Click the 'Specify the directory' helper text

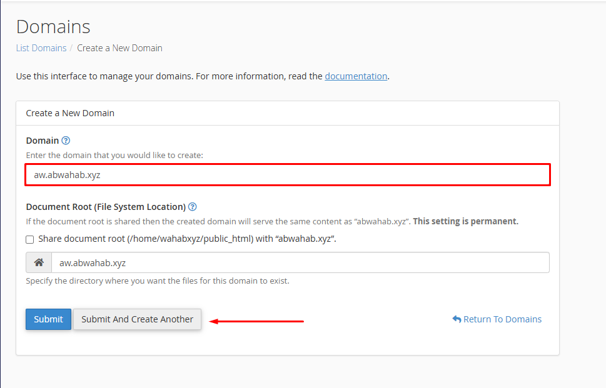158,281
